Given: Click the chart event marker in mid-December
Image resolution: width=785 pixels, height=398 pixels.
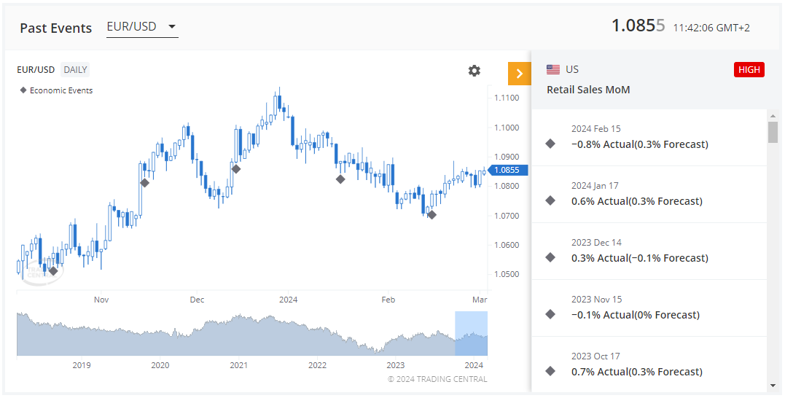Looking at the screenshot, I should point(236,168).
